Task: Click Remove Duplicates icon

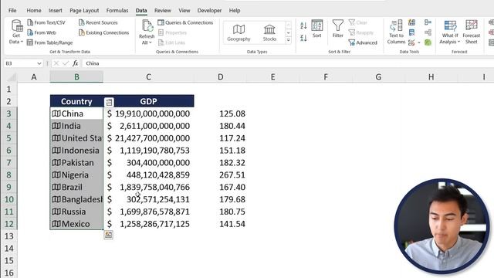Action: (411, 32)
